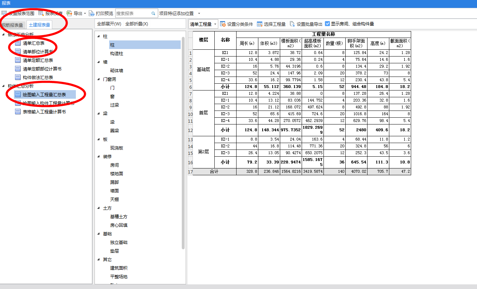
Task: Collapse the 基础 category arrow
Action: 99,234
